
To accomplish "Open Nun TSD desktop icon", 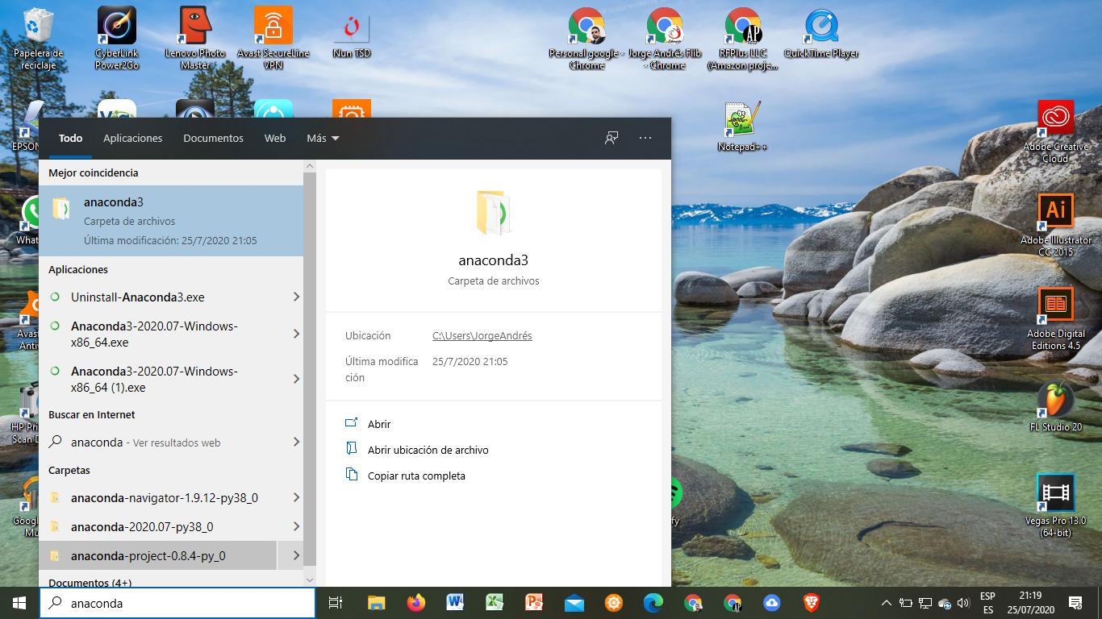I will tap(352, 34).
